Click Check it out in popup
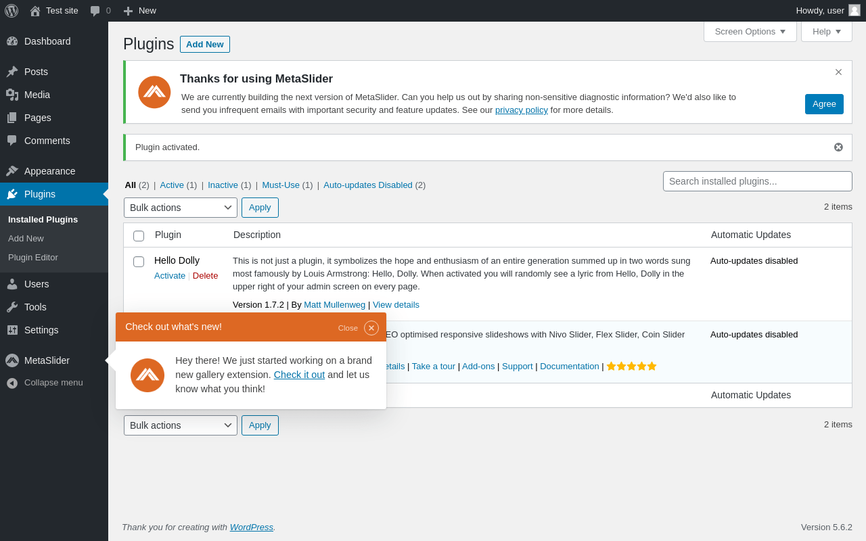The image size is (866, 541). click(x=299, y=375)
